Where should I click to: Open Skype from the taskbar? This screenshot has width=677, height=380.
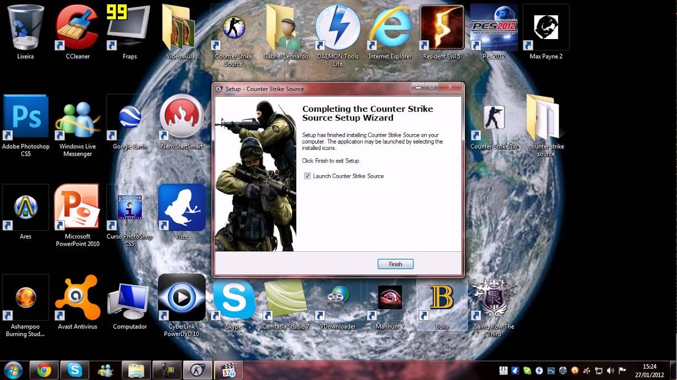pyautogui.click(x=75, y=370)
